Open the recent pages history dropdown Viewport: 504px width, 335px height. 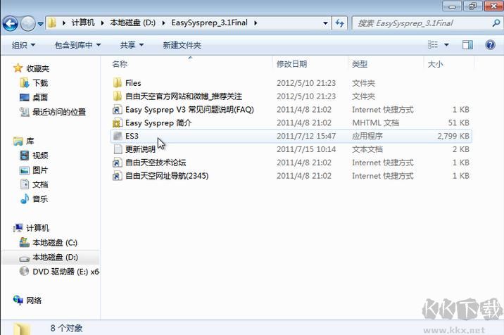[x=41, y=24]
